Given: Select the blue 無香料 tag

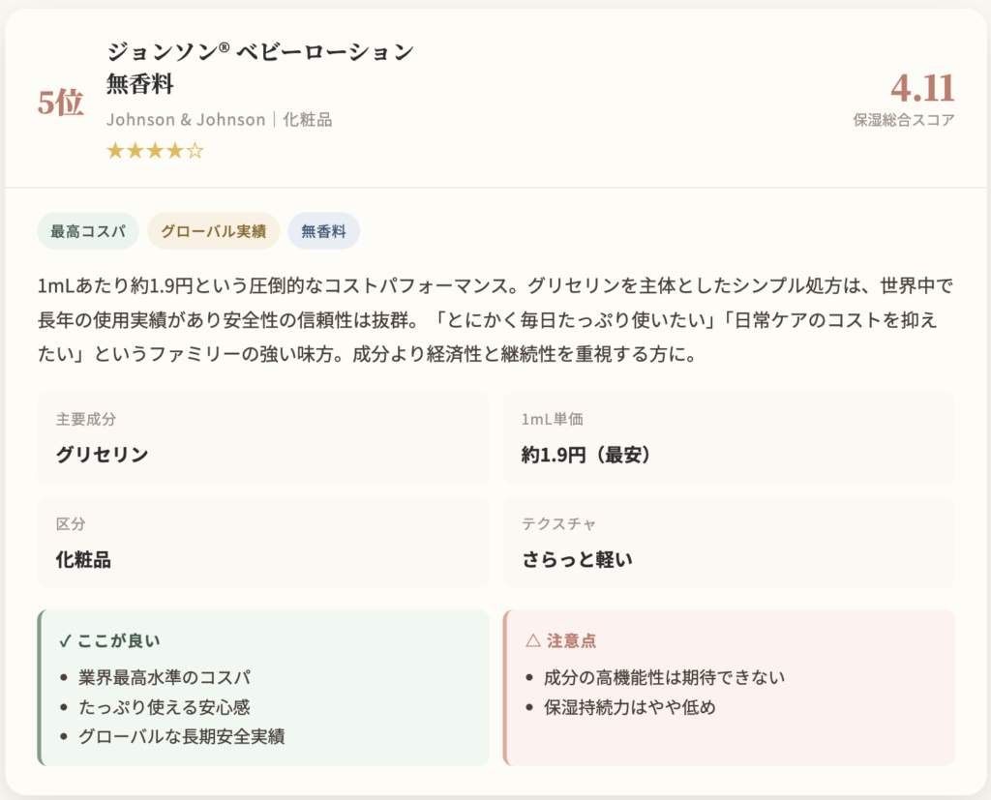Looking at the screenshot, I should click(x=323, y=231).
